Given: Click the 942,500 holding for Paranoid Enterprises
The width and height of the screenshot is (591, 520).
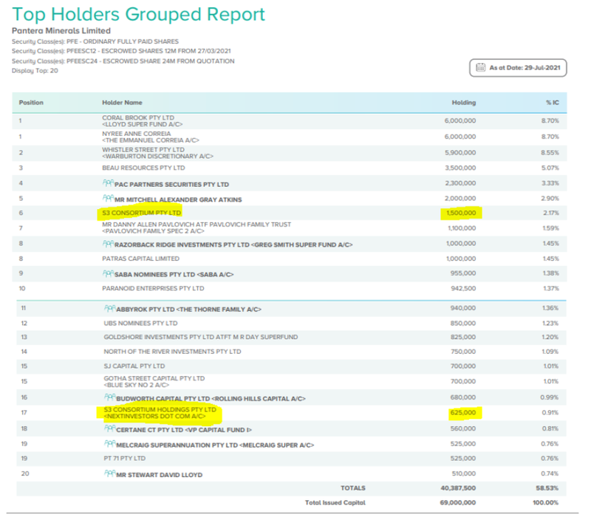Looking at the screenshot, I should (x=463, y=288).
